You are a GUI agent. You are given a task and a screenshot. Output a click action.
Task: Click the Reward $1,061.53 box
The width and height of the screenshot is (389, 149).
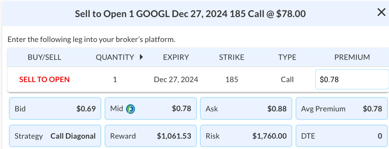pyautogui.click(x=151, y=136)
